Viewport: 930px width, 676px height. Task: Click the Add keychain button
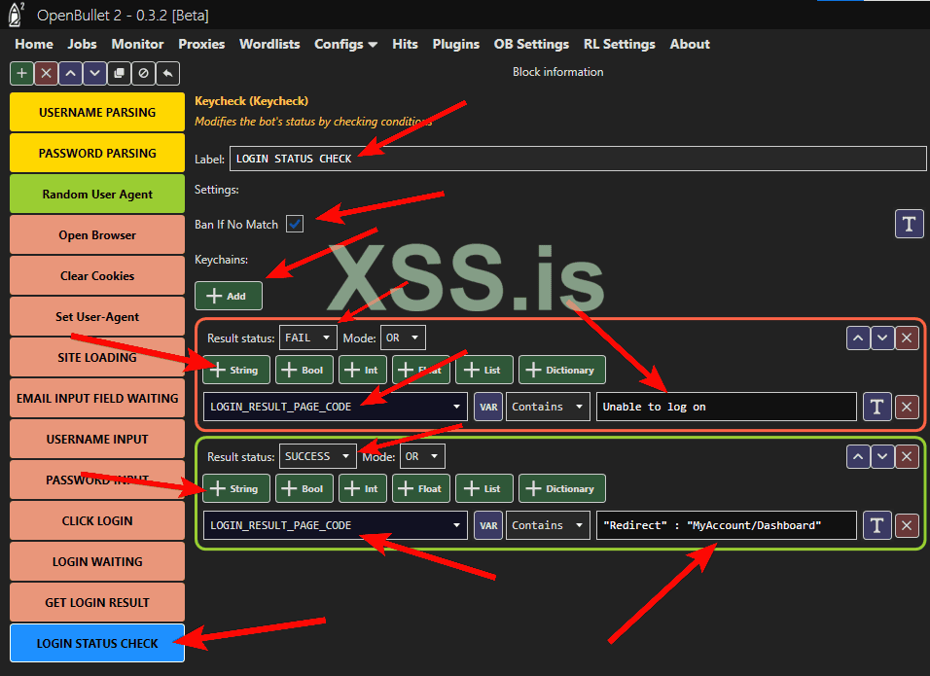pos(229,296)
